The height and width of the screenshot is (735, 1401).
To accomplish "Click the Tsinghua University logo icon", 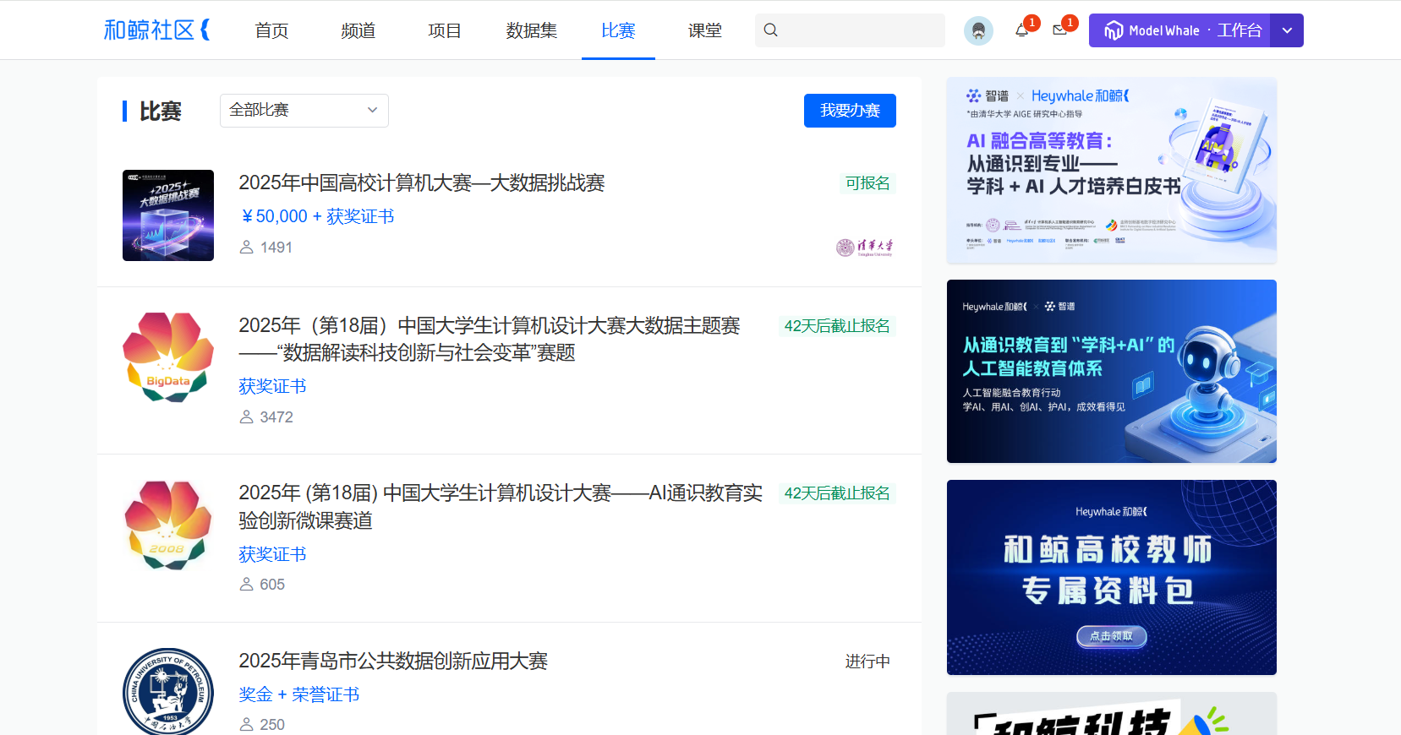I will [865, 248].
